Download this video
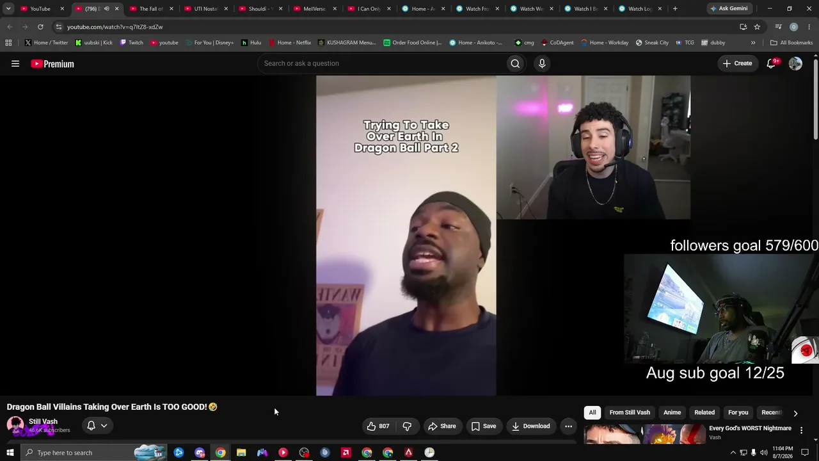 click(531, 426)
